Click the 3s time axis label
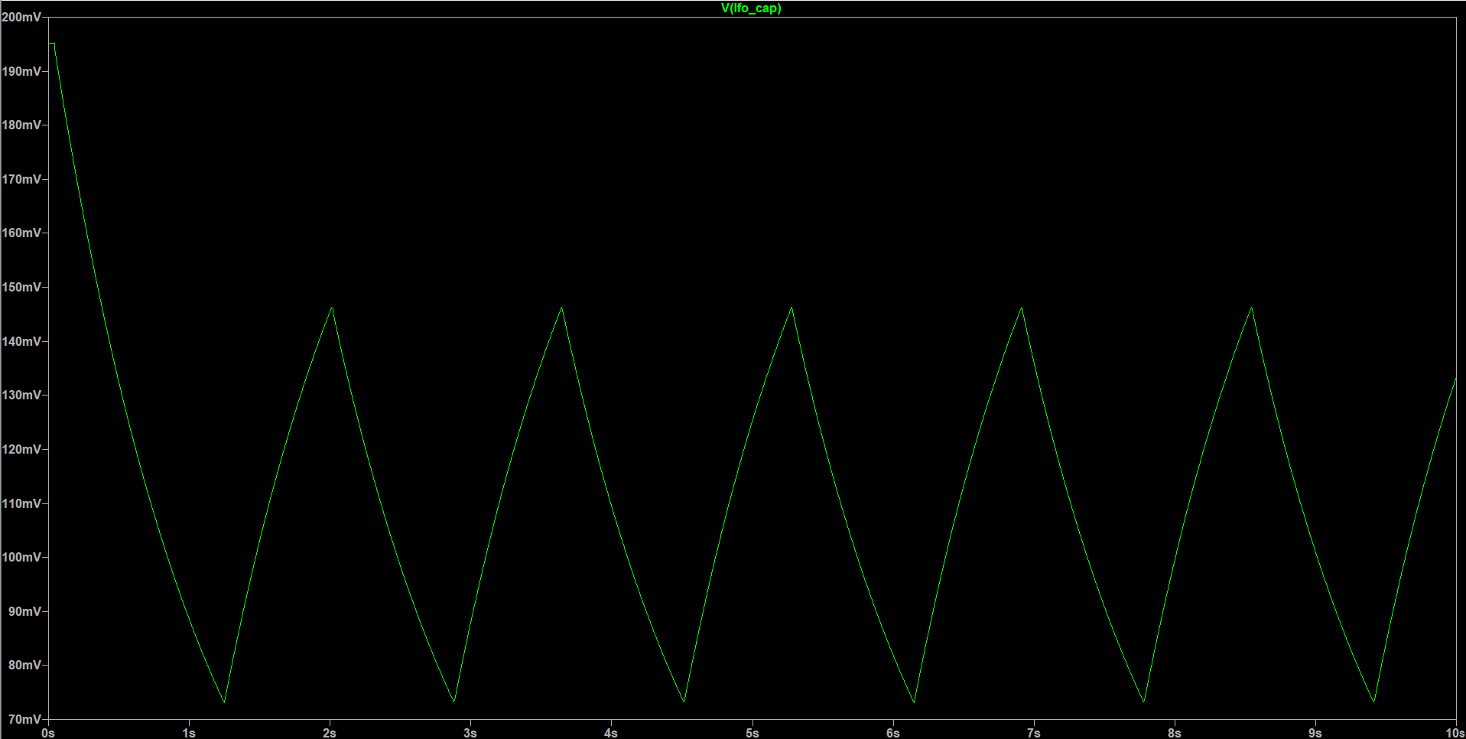Image resolution: width=1466 pixels, height=739 pixels. point(470,733)
